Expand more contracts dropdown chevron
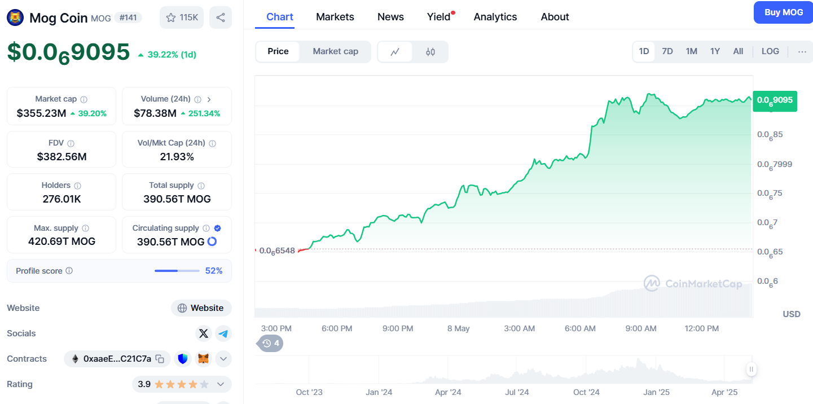This screenshot has height=404, width=813. pos(223,359)
